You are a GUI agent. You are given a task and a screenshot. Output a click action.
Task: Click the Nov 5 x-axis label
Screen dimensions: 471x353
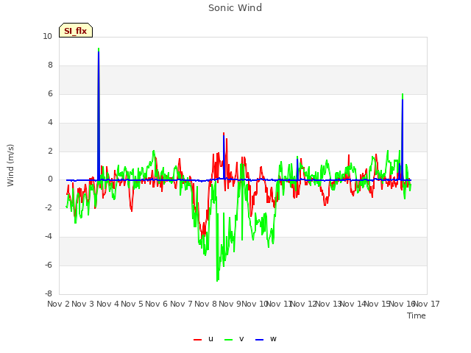[x=132, y=304]
